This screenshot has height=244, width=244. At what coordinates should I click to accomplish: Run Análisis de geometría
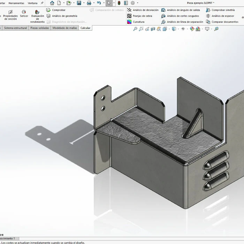point(62,16)
